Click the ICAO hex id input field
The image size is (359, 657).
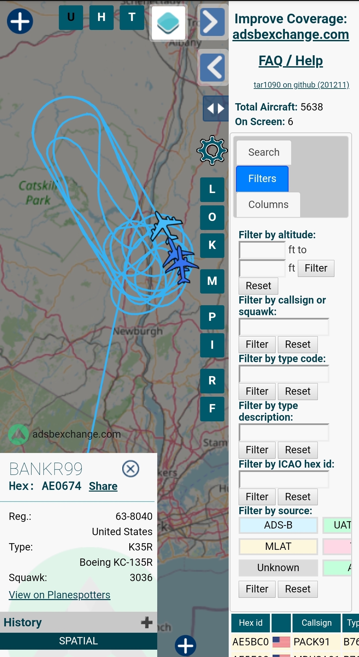coord(284,480)
